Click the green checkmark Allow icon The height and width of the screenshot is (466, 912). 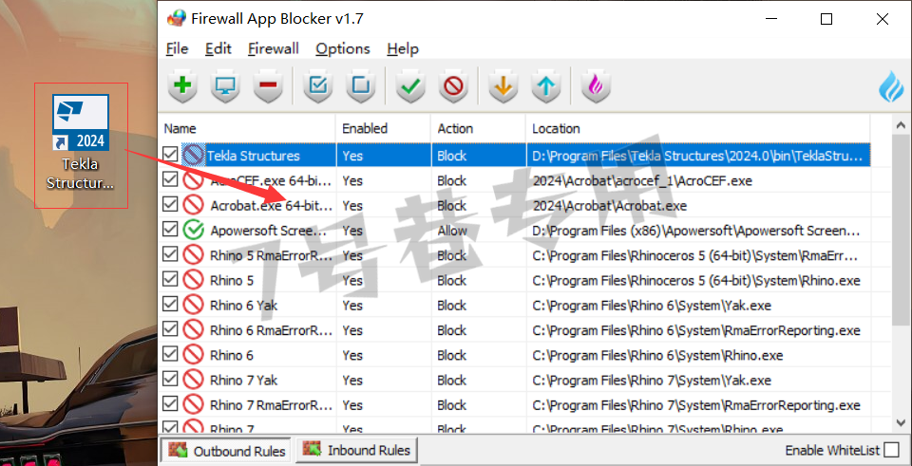(410, 86)
